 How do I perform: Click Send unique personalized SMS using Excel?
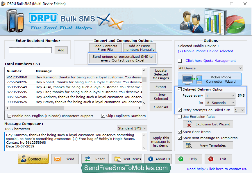[x=122, y=58]
